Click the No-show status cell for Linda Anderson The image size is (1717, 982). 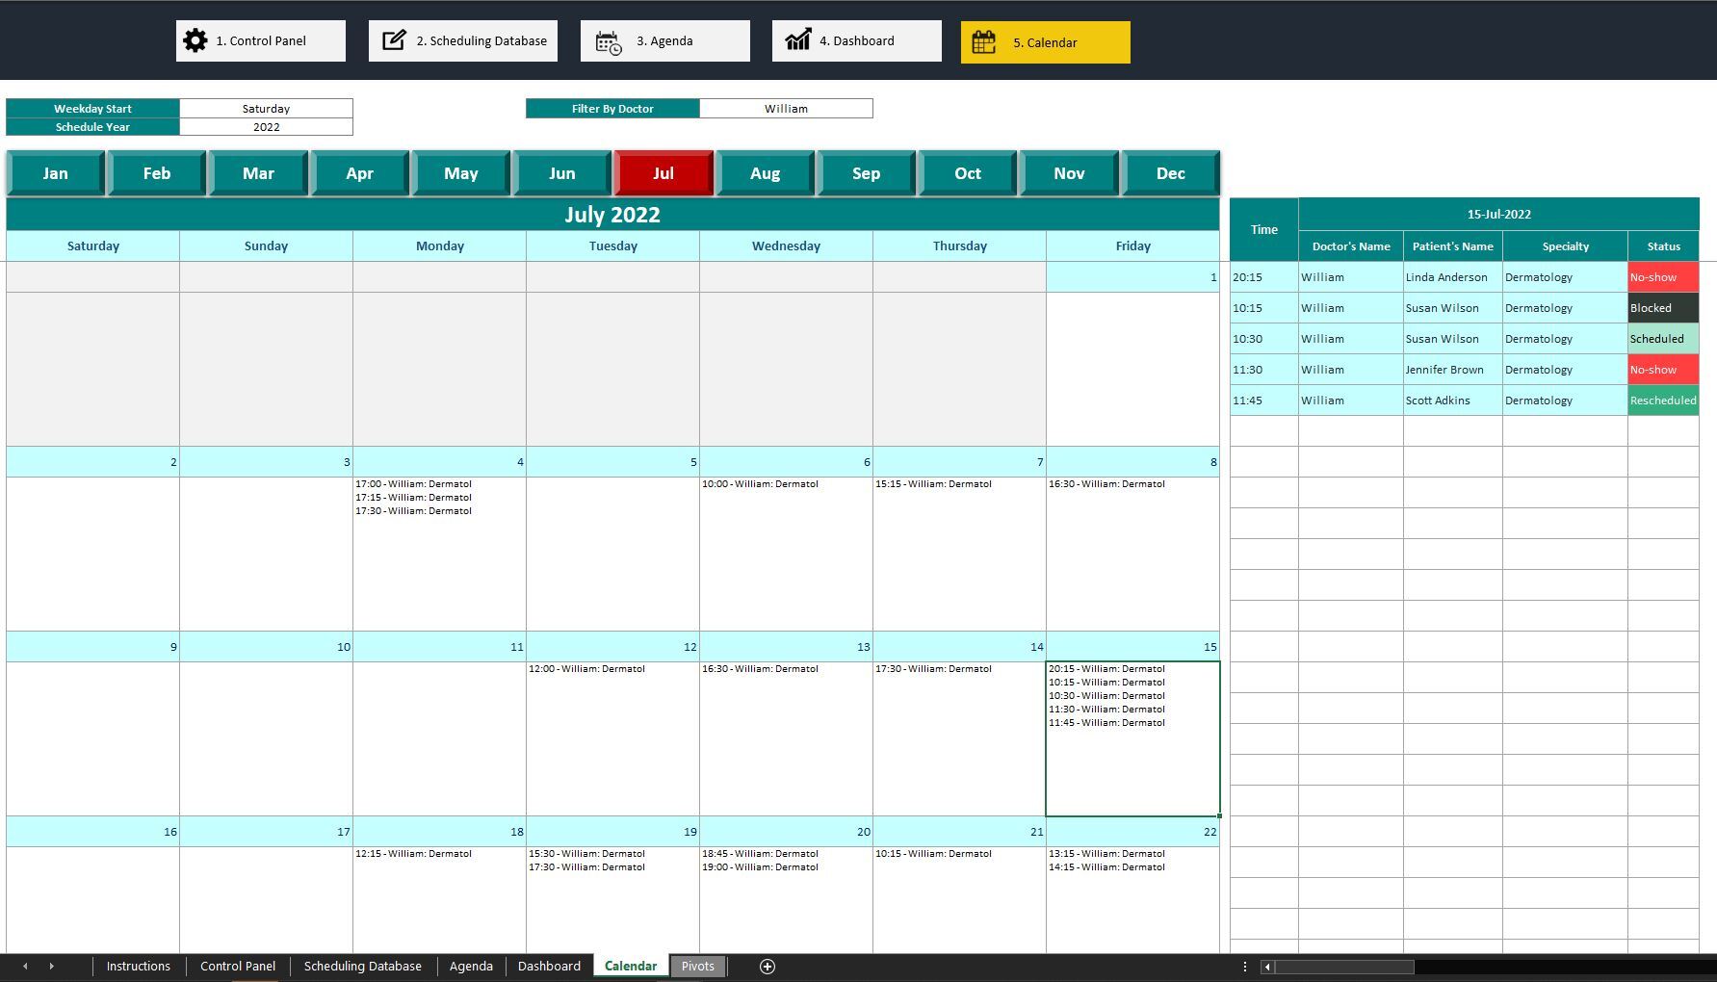(1662, 276)
